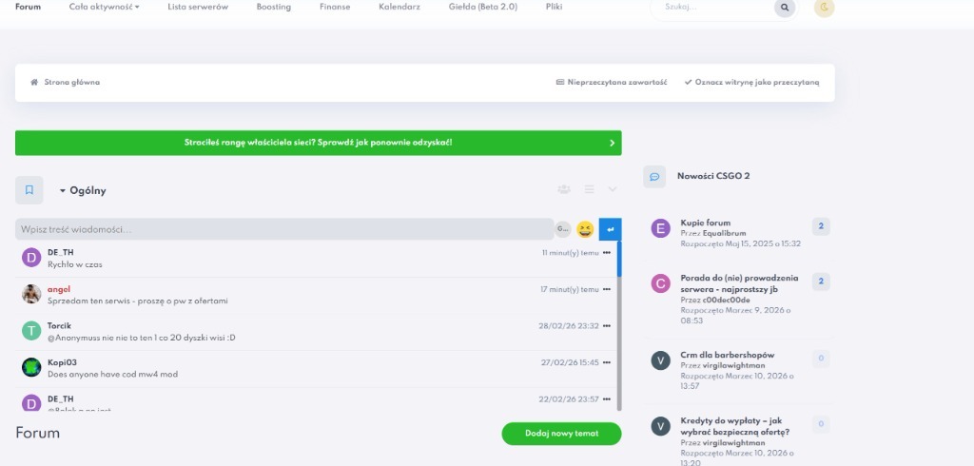Open the Boosting menu item

274,7
